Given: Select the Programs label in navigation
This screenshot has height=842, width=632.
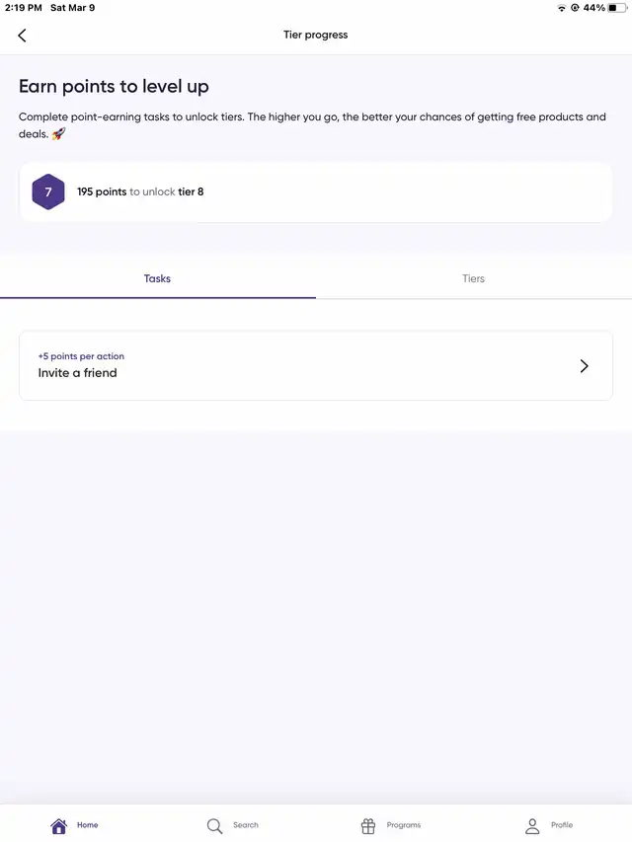Looking at the screenshot, I should pyautogui.click(x=404, y=825).
